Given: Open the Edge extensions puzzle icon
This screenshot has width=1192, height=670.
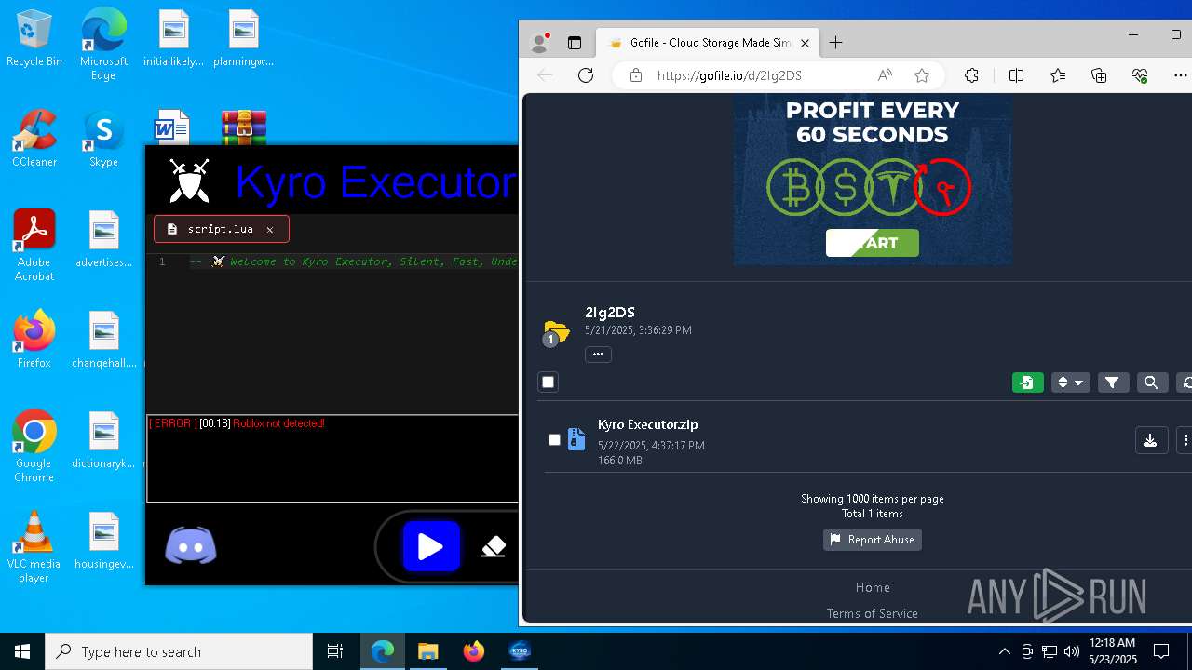Looking at the screenshot, I should (971, 75).
